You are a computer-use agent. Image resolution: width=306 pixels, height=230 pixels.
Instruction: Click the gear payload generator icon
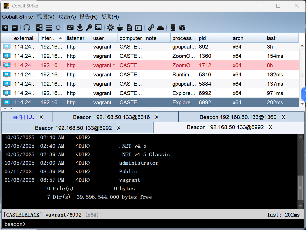111,28
